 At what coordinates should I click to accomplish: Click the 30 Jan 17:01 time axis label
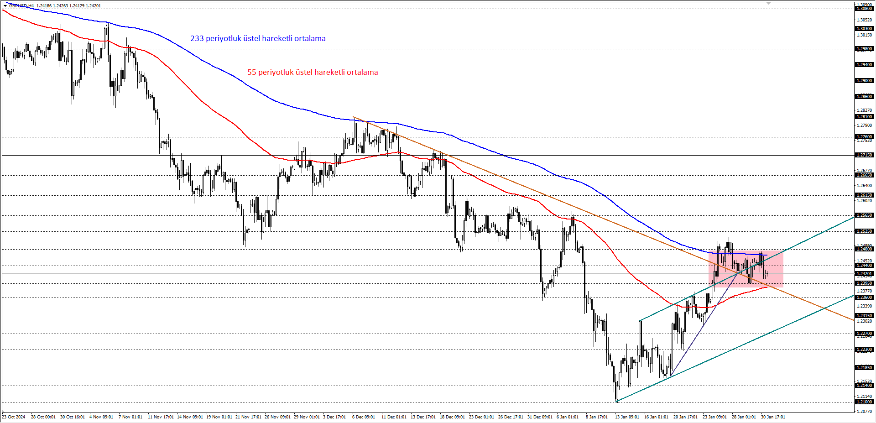773,417
